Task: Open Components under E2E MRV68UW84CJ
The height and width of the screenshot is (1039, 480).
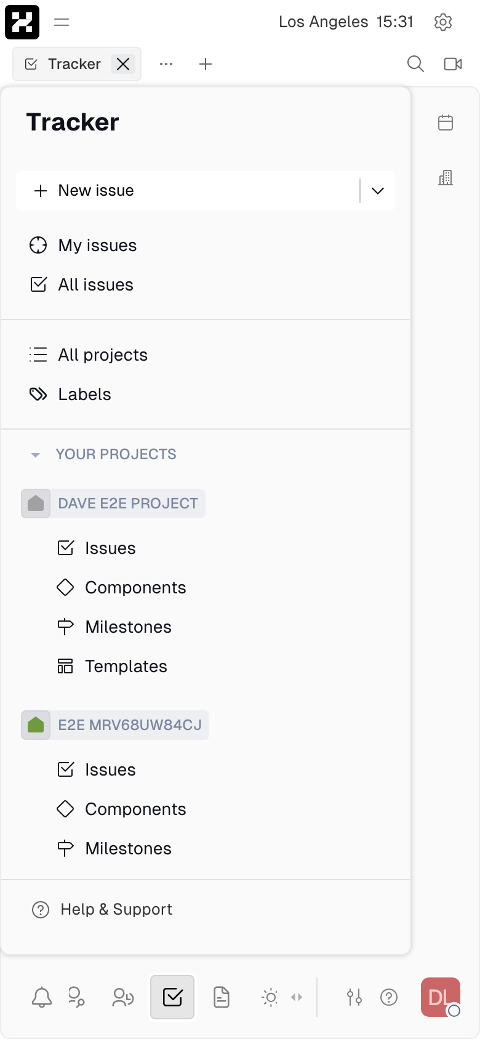Action: (206, 809)
